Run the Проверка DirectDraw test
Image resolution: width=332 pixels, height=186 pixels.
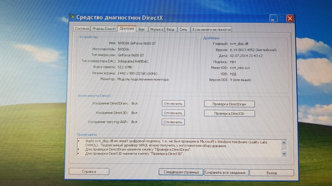[x=229, y=104]
